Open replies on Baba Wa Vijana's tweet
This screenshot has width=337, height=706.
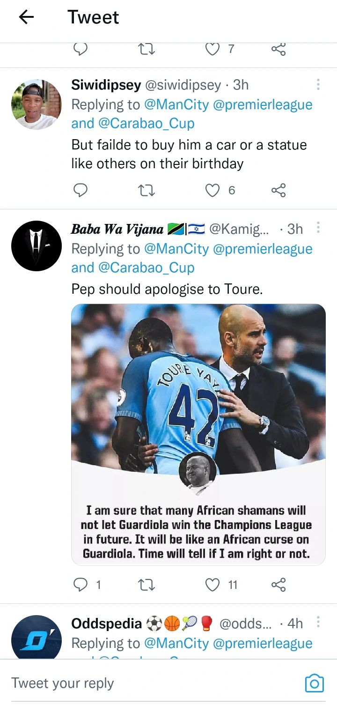click(81, 585)
